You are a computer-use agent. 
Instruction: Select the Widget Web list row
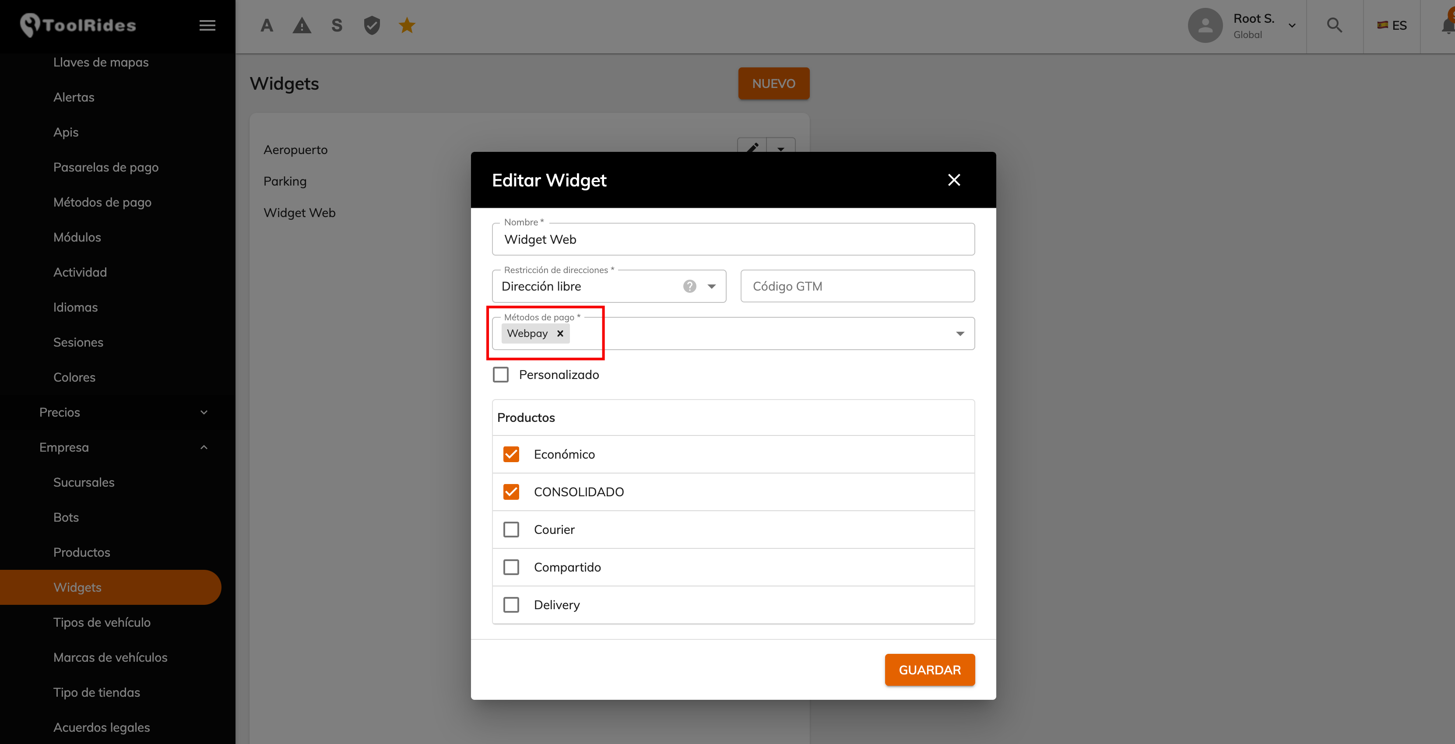click(x=299, y=213)
